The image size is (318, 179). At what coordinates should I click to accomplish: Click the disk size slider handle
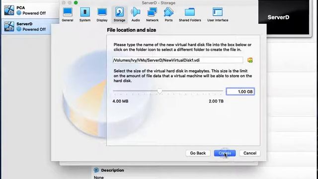(159, 91)
